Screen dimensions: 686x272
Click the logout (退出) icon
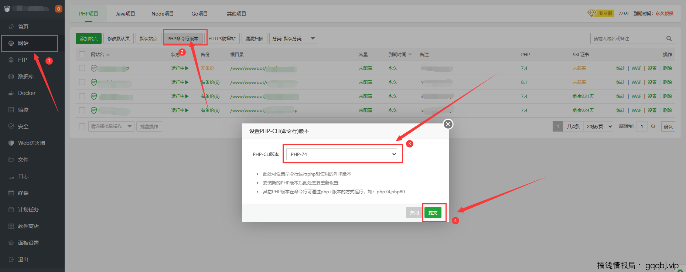pos(11,259)
